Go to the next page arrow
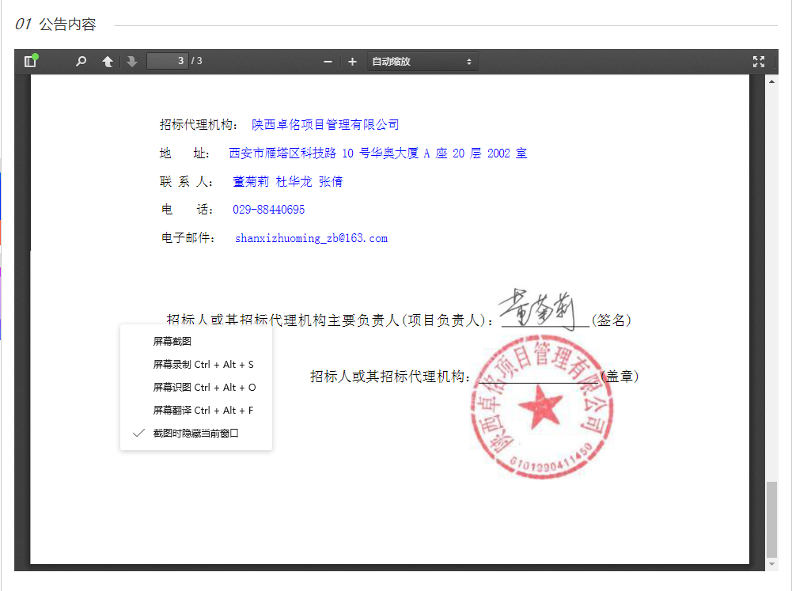The height and width of the screenshot is (591, 792). tap(132, 62)
